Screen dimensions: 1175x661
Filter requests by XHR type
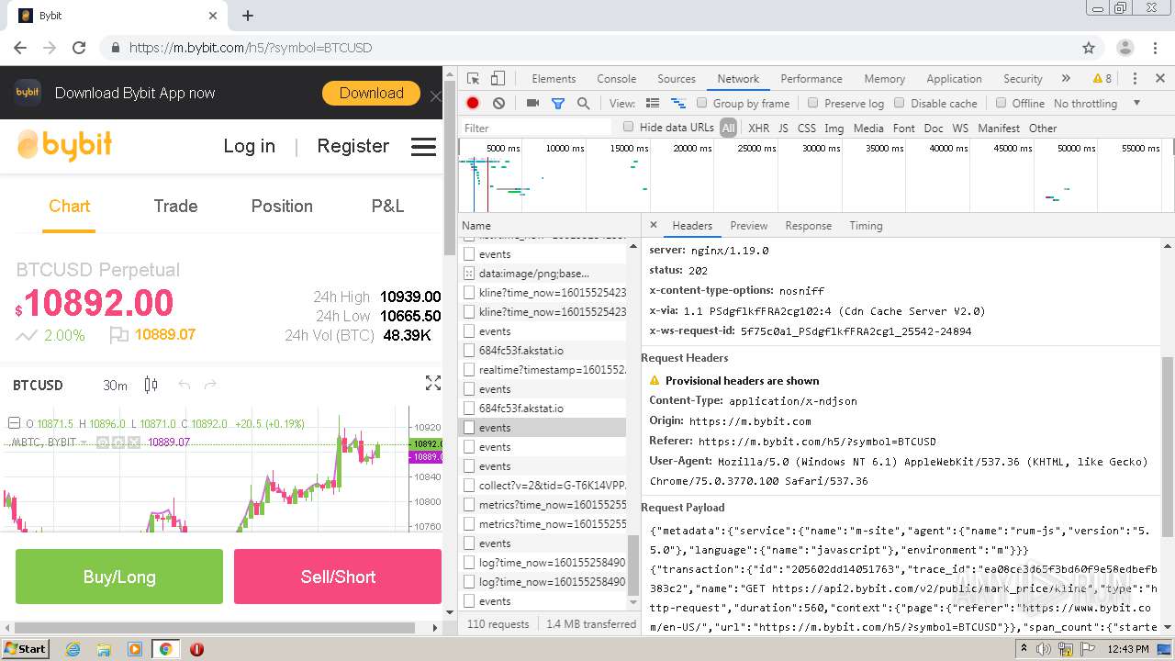click(x=758, y=128)
